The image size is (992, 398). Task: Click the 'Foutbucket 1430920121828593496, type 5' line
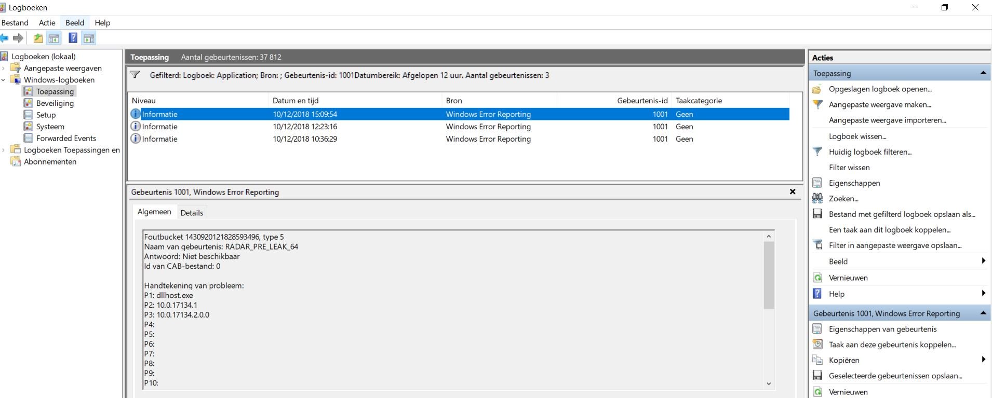pyautogui.click(x=214, y=237)
